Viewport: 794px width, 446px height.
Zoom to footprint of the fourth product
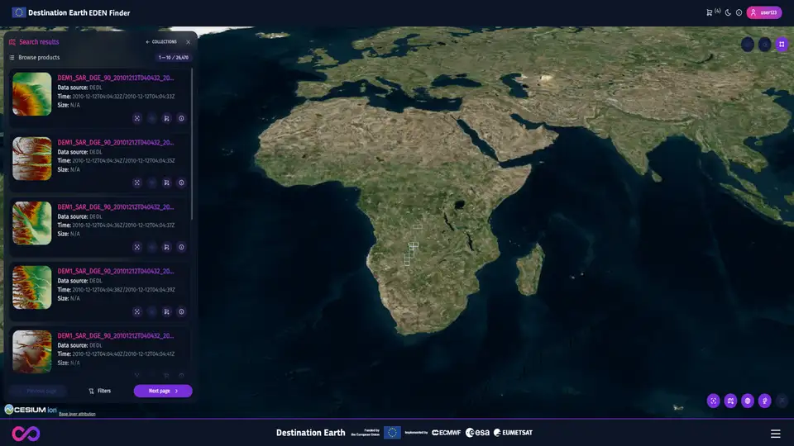136,311
